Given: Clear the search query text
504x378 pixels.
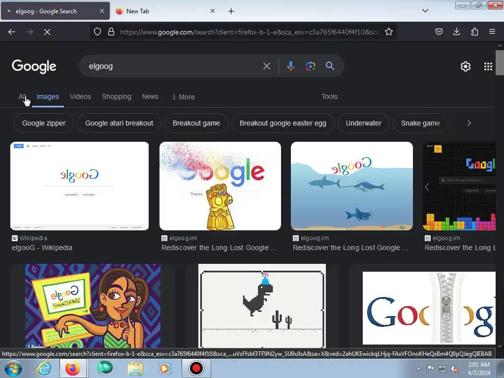Looking at the screenshot, I should pyautogui.click(x=267, y=66).
